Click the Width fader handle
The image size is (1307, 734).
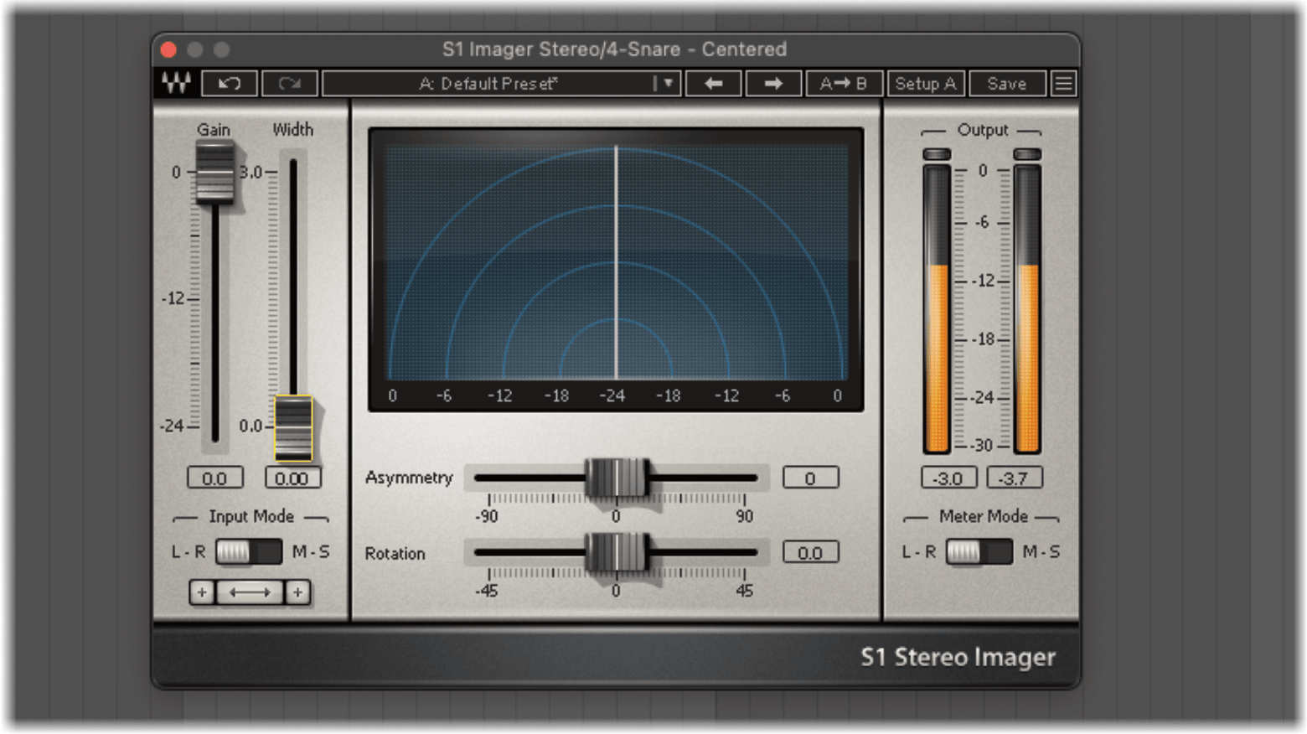[293, 428]
